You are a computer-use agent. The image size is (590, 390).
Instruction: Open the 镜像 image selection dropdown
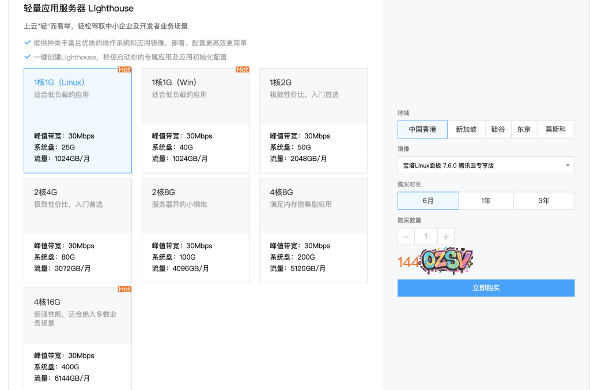point(486,165)
